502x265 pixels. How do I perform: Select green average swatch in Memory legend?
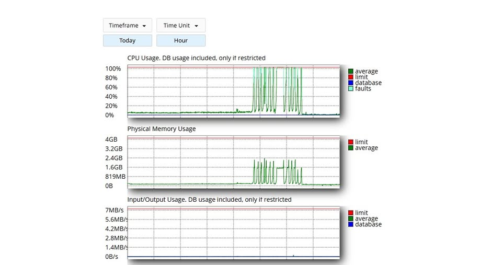(x=351, y=148)
